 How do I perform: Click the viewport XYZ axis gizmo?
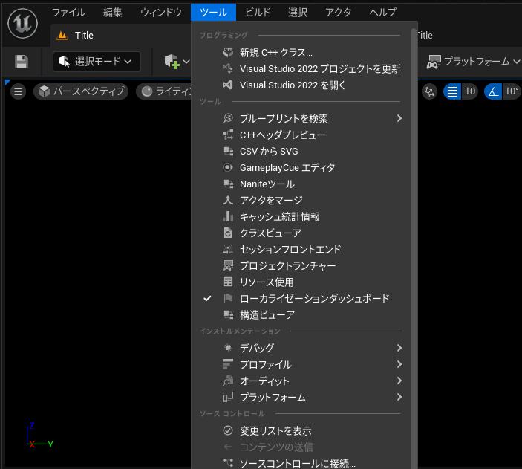coord(39,436)
